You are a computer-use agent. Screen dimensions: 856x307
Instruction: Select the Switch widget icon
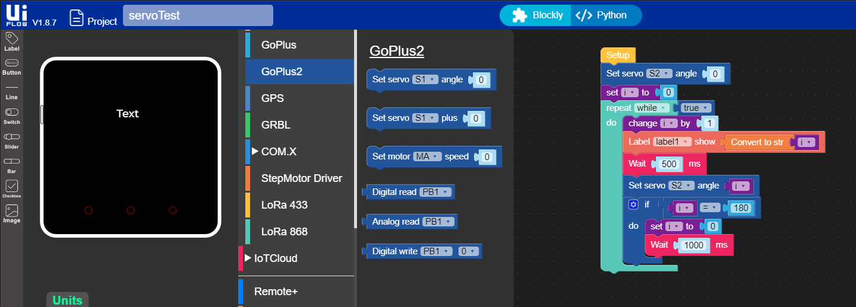click(x=12, y=112)
